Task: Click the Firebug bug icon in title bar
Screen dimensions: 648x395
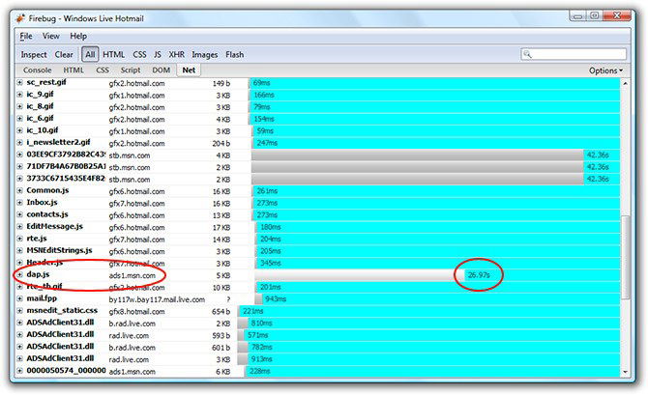Action: coord(20,18)
